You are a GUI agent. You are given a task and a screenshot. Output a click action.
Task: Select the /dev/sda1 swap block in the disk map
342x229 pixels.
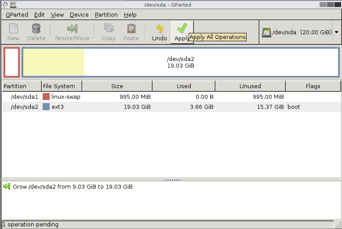(12, 62)
